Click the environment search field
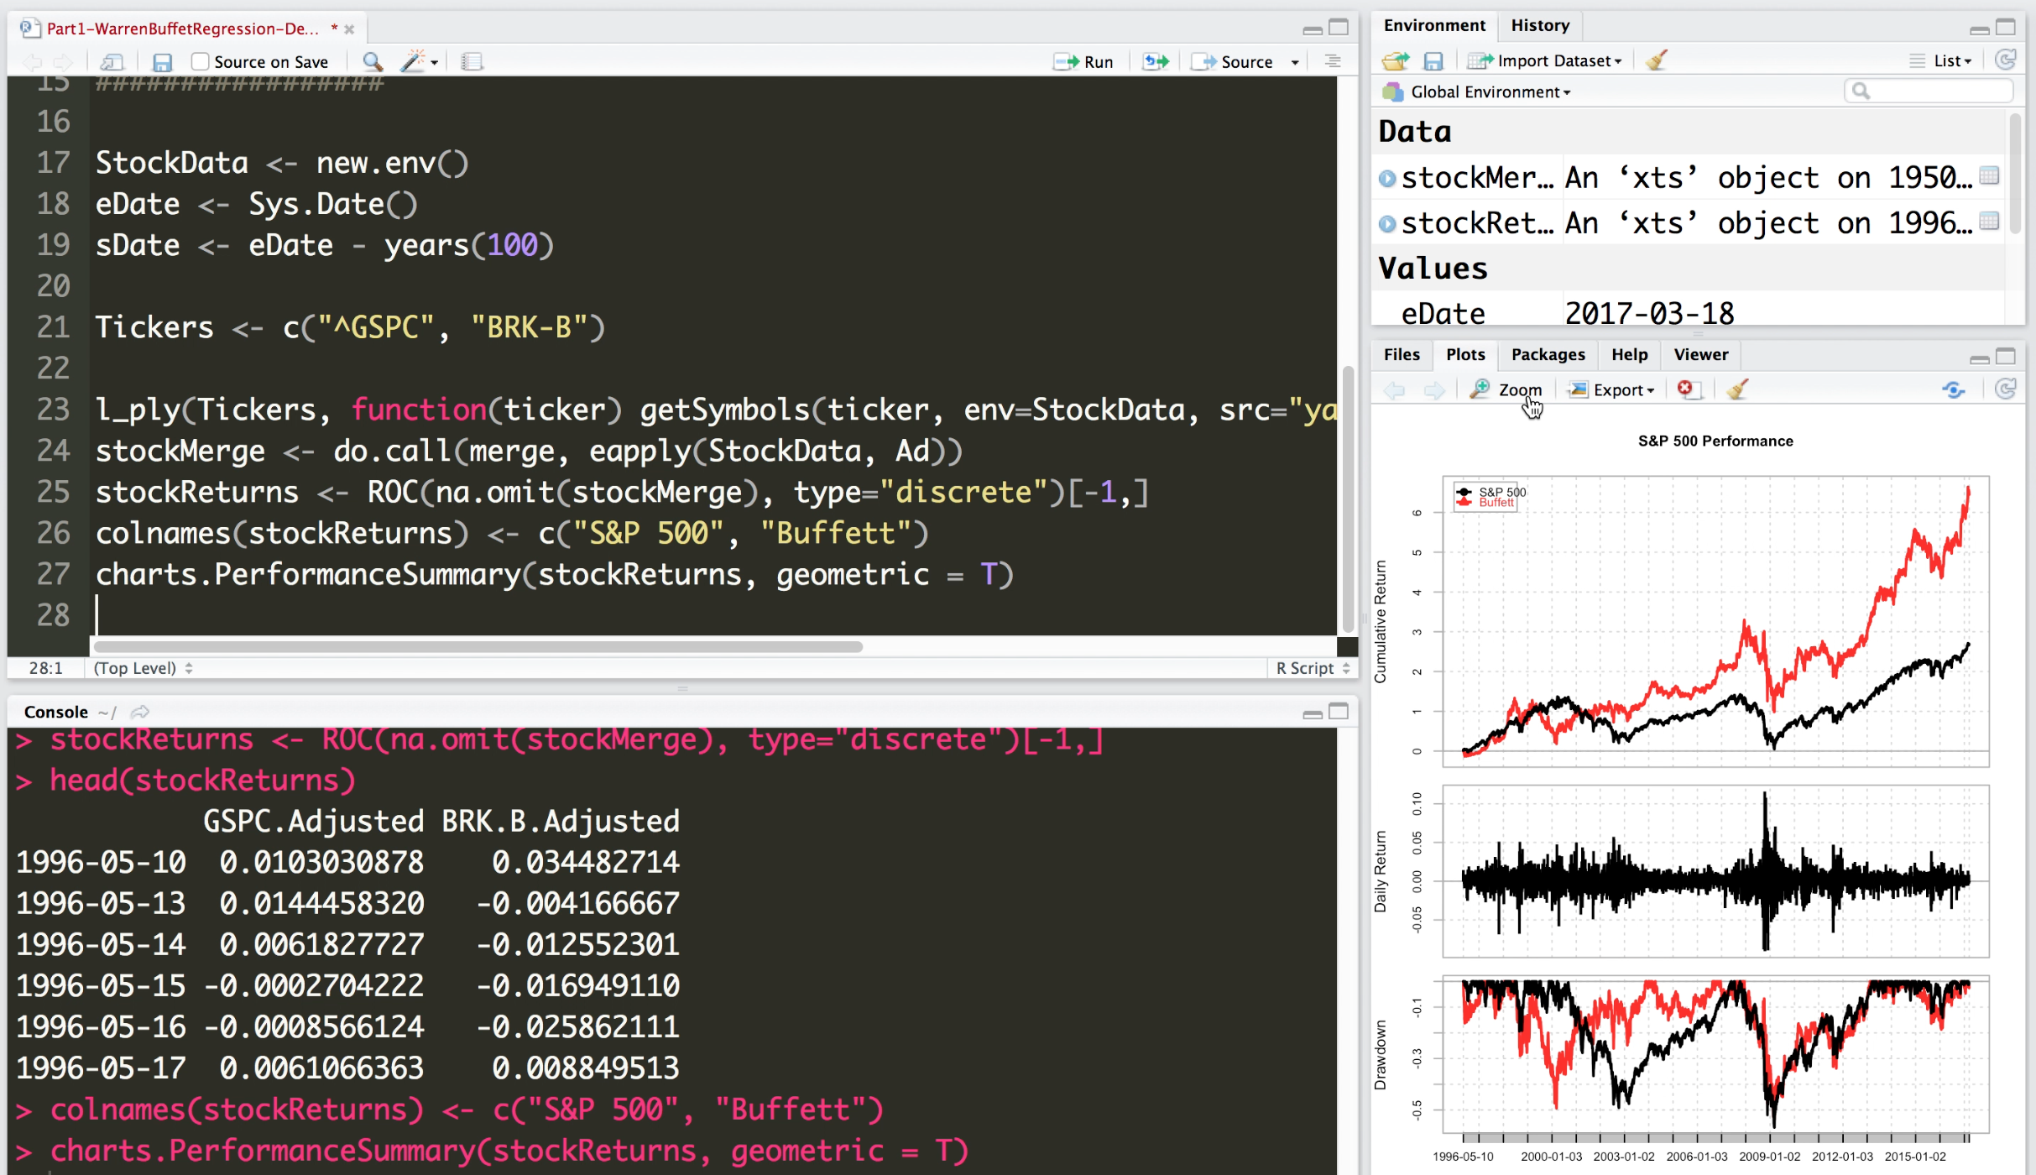 pyautogui.click(x=1929, y=91)
